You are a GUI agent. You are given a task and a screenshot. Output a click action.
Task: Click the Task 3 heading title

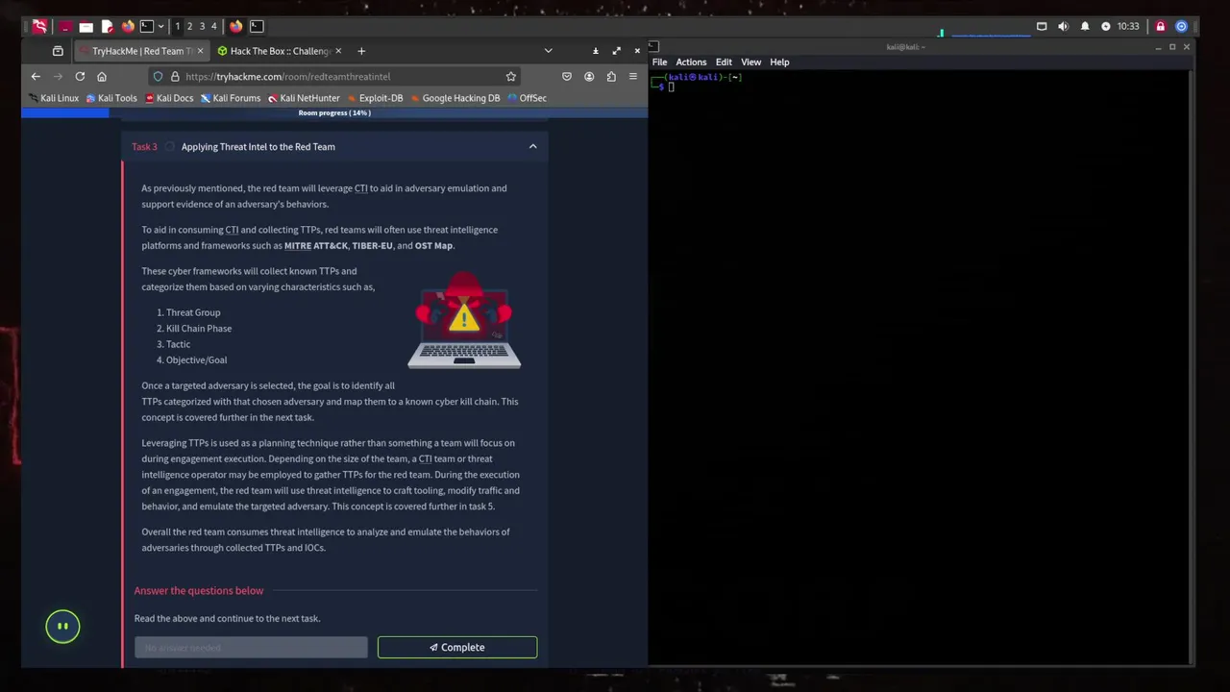[258, 146]
